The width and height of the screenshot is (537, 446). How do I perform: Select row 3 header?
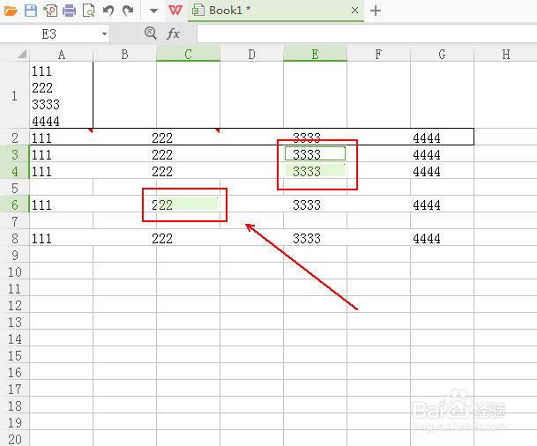(15, 154)
